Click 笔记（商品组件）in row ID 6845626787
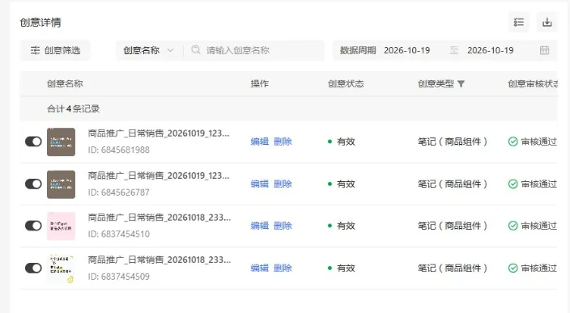Image resolution: width=570 pixels, height=313 pixels. click(453, 184)
